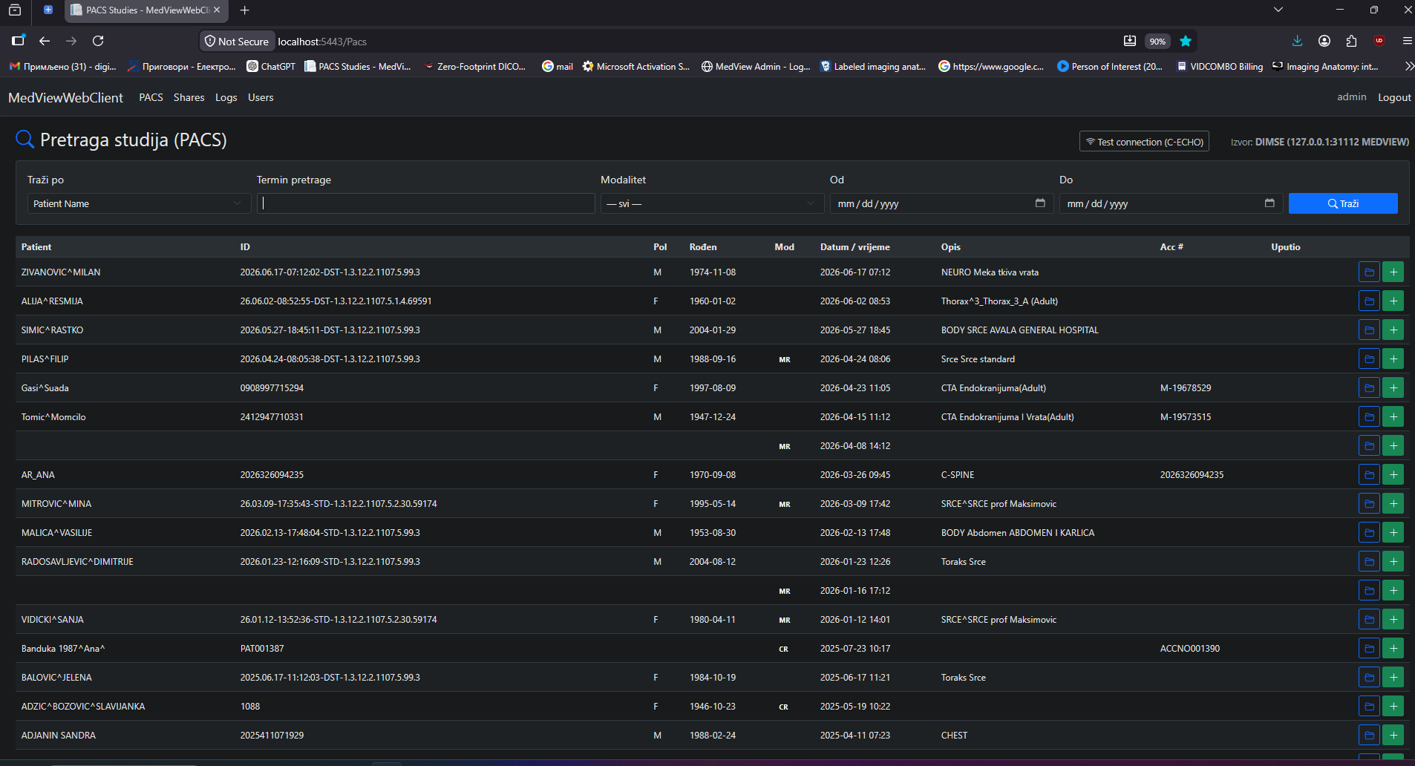Click green plus for ZIVANOVIC^MILAN row
The width and height of the screenshot is (1415, 766).
1393,272
